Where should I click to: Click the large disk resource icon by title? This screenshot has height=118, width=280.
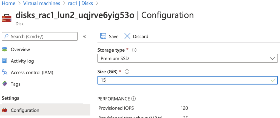coord(7,18)
